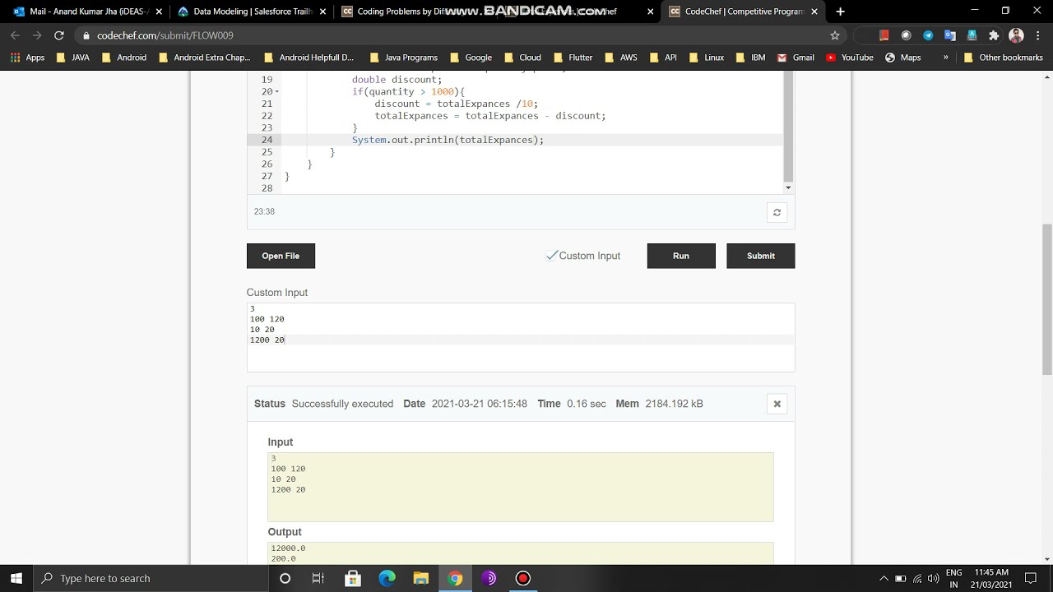Open the Google Translate extension icon
The height and width of the screenshot is (592, 1053).
tap(950, 35)
